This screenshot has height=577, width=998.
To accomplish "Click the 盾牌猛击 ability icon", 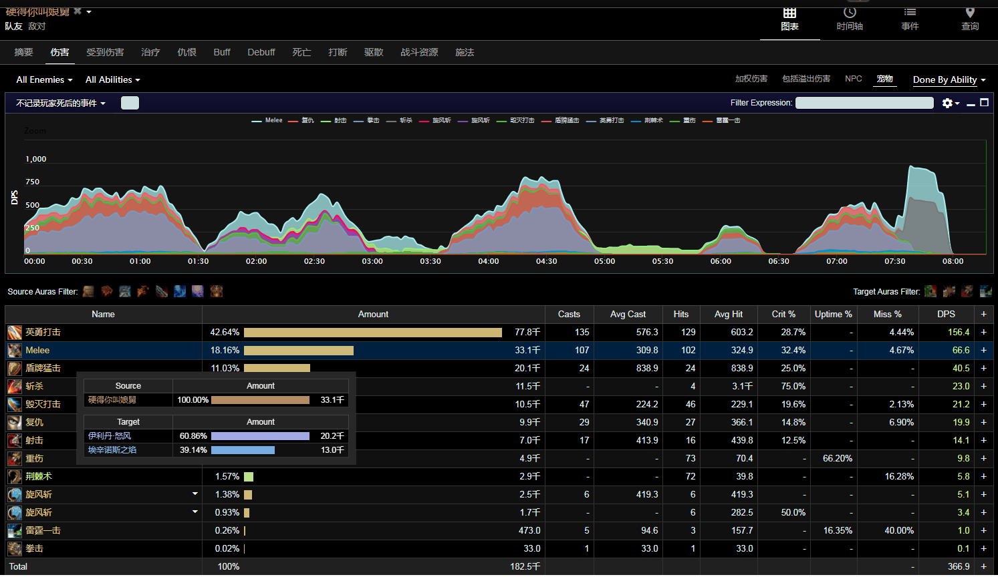I will (x=15, y=368).
